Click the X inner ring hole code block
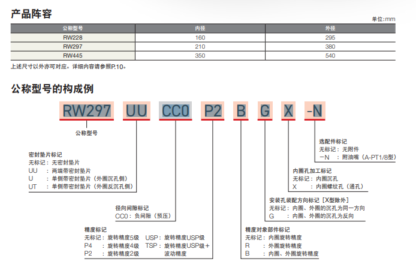Image resolution: width=416 pixels, height=261 pixels. pos(288,110)
